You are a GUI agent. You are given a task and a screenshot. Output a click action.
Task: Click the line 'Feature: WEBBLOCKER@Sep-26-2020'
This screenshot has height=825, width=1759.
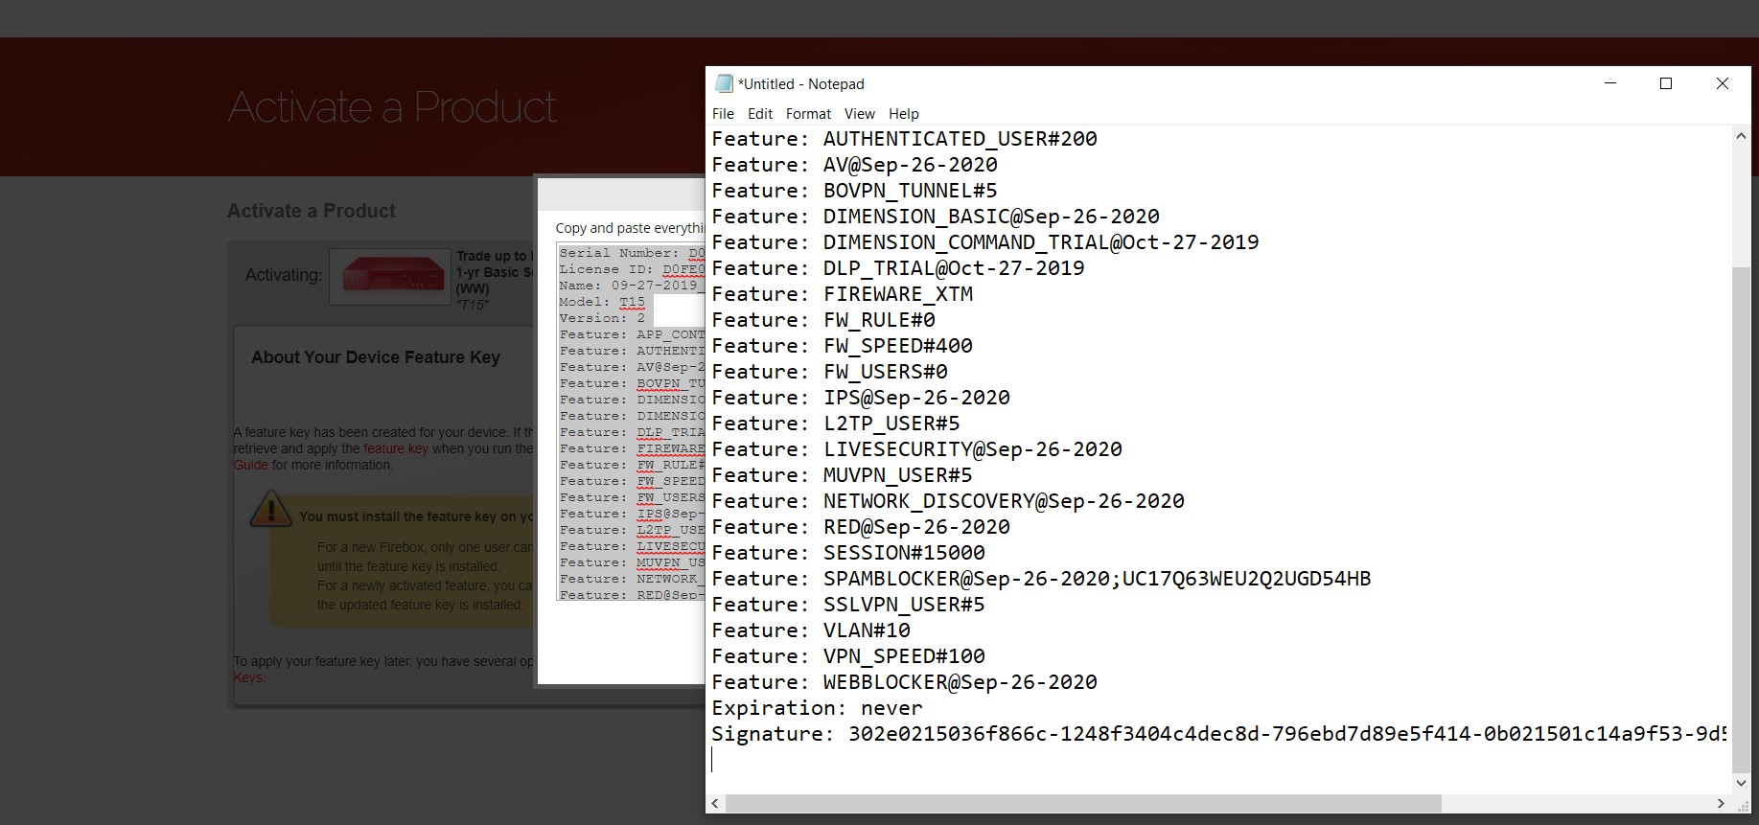pyautogui.click(x=904, y=682)
